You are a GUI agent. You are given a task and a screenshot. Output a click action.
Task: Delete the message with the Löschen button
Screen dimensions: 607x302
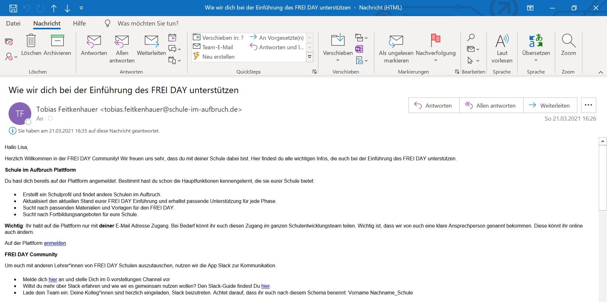click(x=31, y=45)
